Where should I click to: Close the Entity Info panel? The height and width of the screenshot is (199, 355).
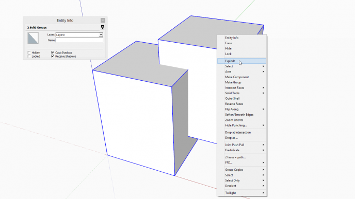103,20
